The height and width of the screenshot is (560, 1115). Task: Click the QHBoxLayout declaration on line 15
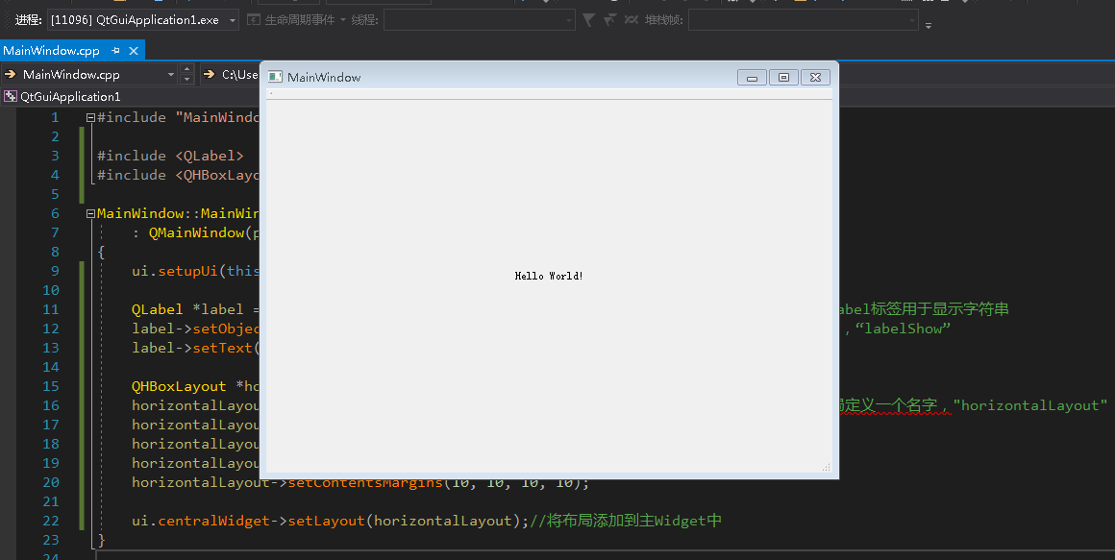(x=179, y=386)
